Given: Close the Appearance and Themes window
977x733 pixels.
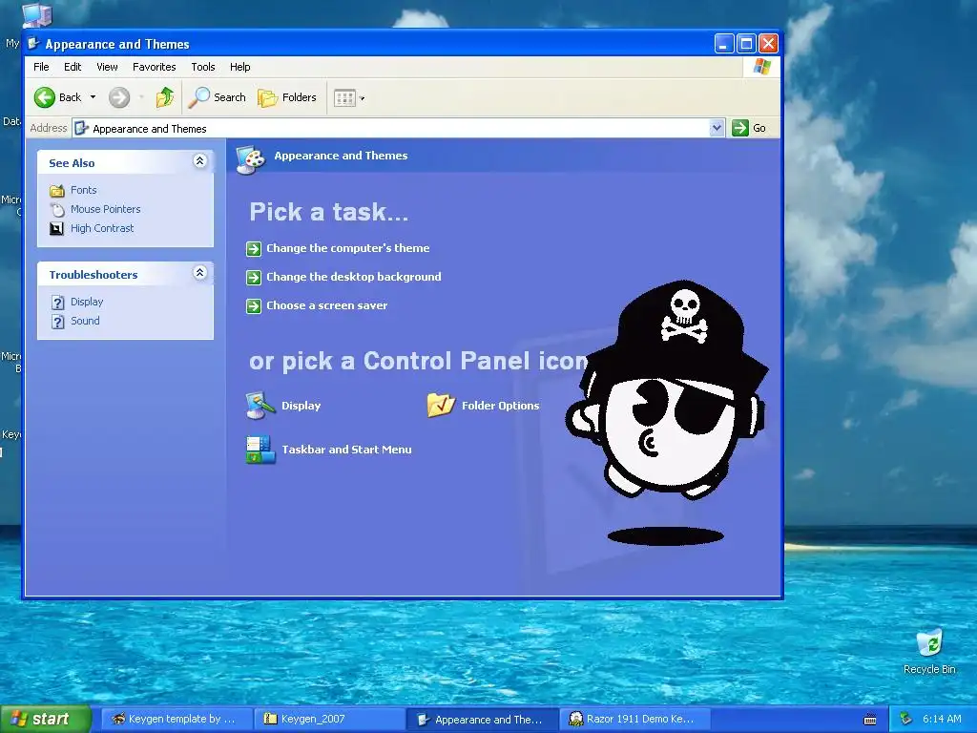Looking at the screenshot, I should pos(768,44).
